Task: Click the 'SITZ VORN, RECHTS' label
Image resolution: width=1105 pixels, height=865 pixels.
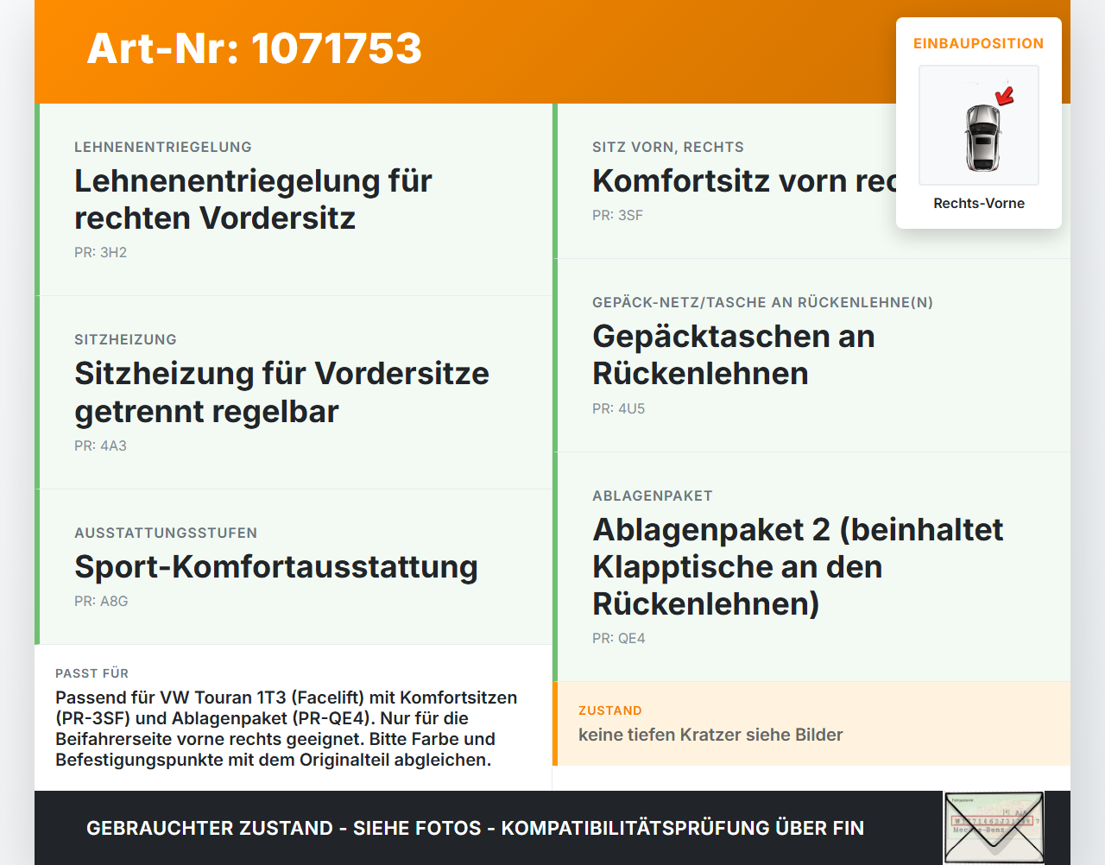Action: click(668, 147)
